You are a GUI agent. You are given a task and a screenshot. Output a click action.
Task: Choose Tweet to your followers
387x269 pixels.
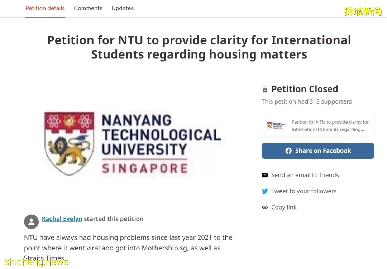304,191
